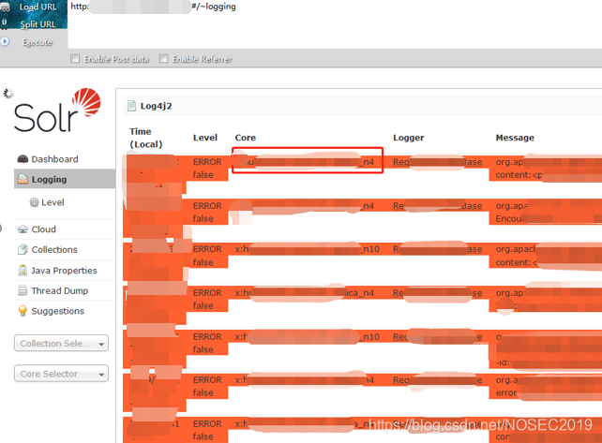Click the Cloud icon in sidebar
The height and width of the screenshot is (443, 602).
[x=23, y=229]
